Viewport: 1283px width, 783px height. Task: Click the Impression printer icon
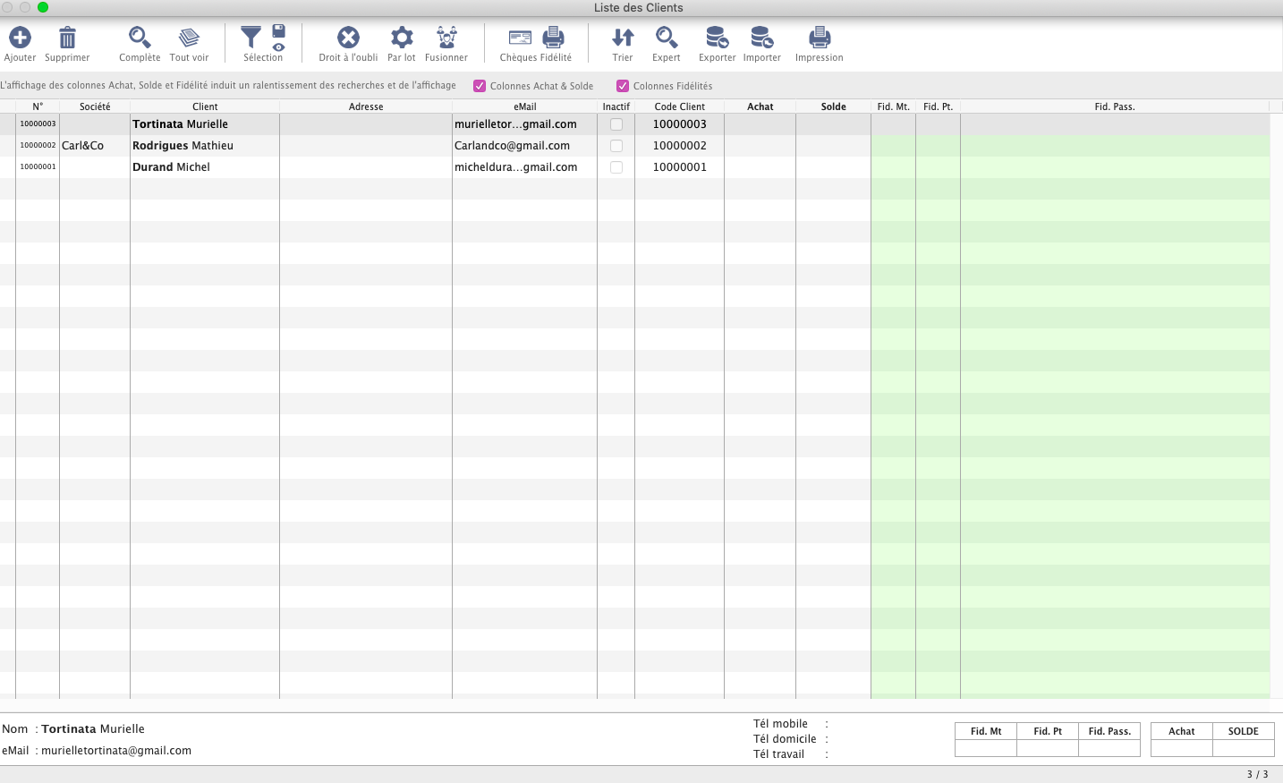click(820, 38)
